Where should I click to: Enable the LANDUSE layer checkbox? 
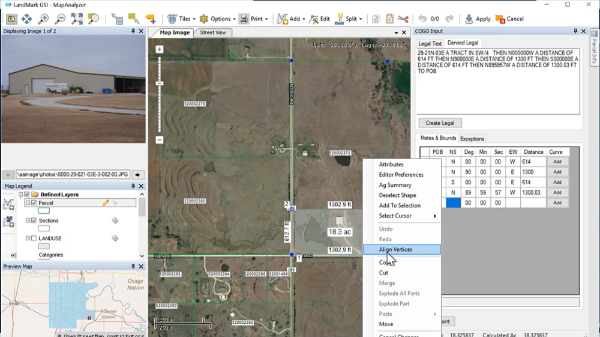[34, 238]
